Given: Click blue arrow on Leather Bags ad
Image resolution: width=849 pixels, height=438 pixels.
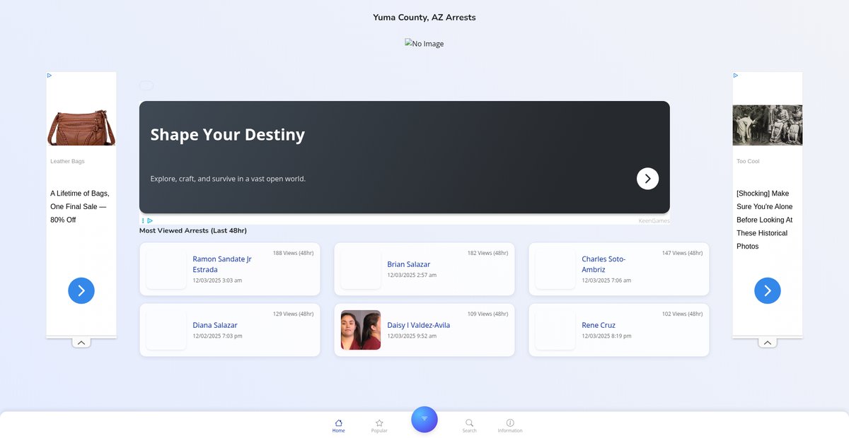Looking at the screenshot, I should [x=81, y=290].
